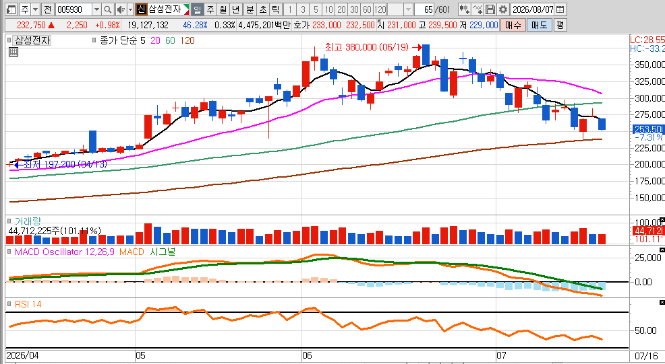The image size is (665, 364).
Task: Click current price 232,750 in quote bar
Action: click(31, 25)
